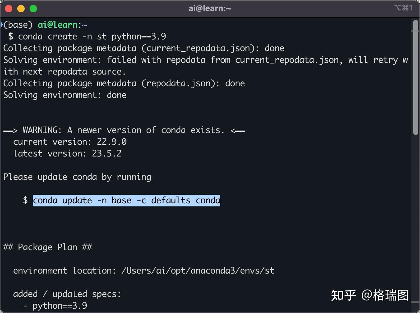420x313 pixels.
Task: Maximize the terminal using green button
Action: coord(33,9)
